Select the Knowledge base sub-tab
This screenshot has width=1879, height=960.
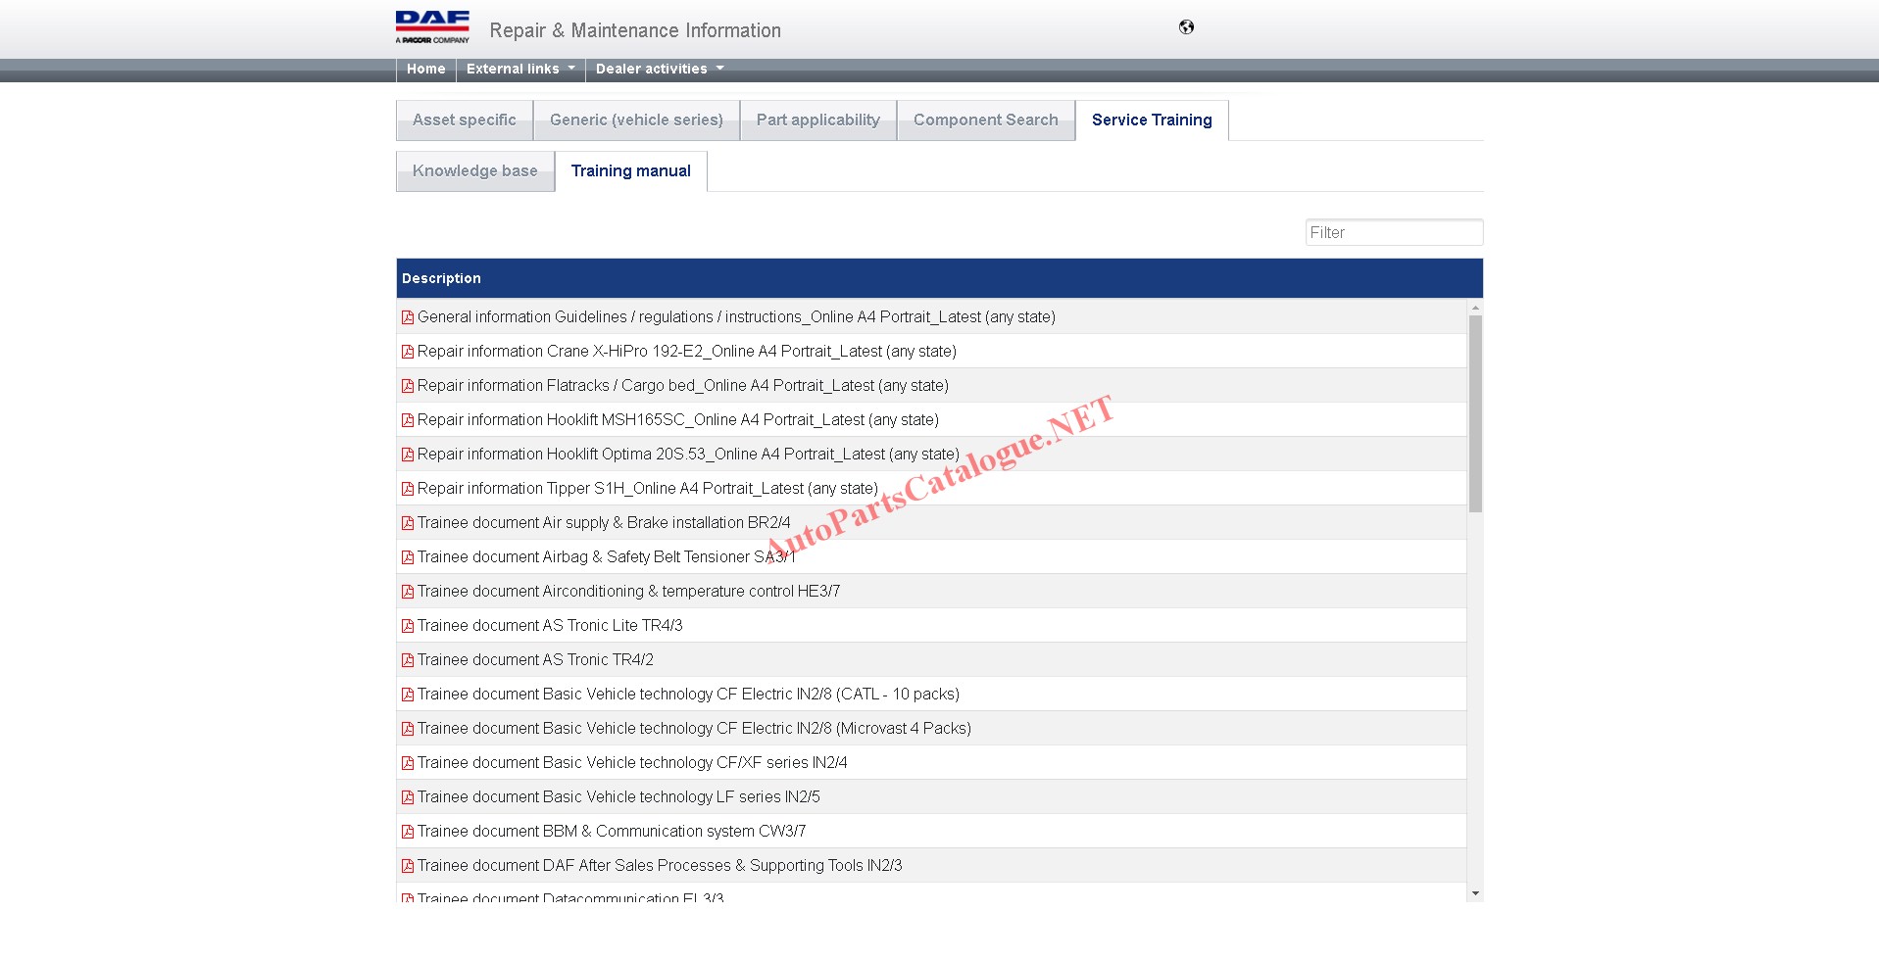[x=474, y=170]
